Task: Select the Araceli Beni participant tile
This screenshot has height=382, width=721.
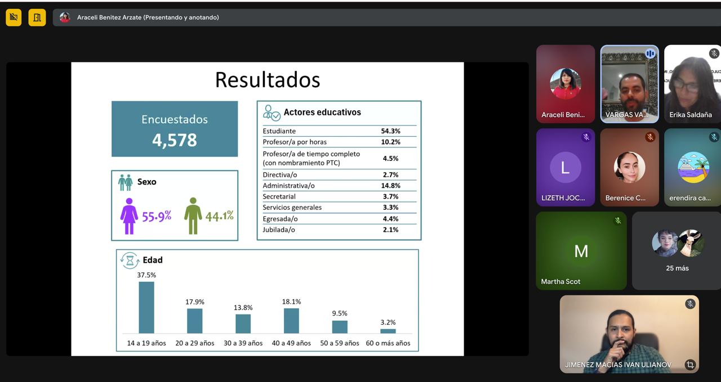Action: tap(565, 84)
